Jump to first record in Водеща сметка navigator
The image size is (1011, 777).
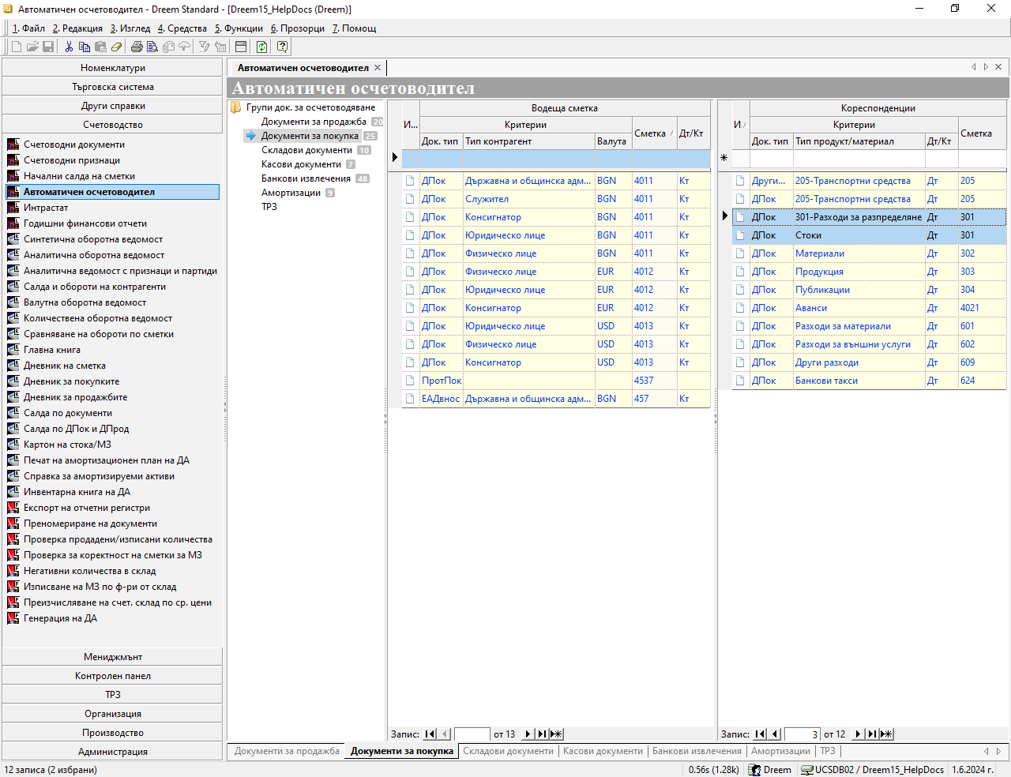pyautogui.click(x=430, y=734)
